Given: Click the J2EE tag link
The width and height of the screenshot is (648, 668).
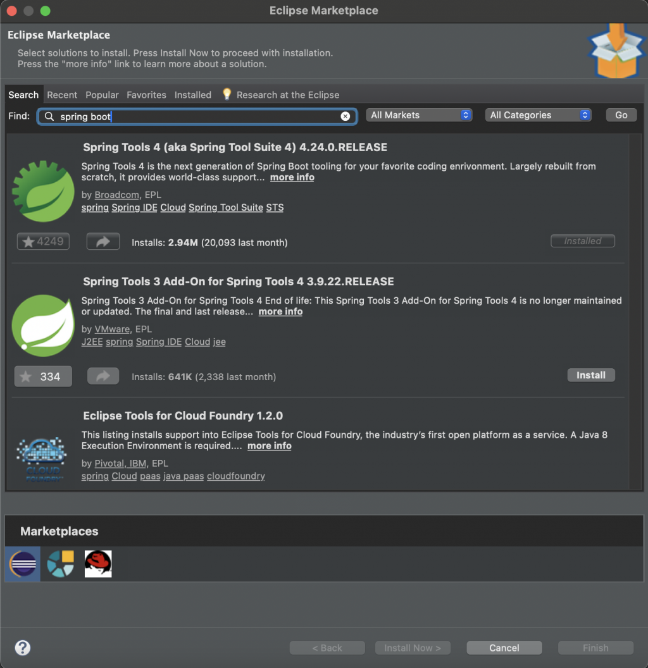Looking at the screenshot, I should 92,342.
